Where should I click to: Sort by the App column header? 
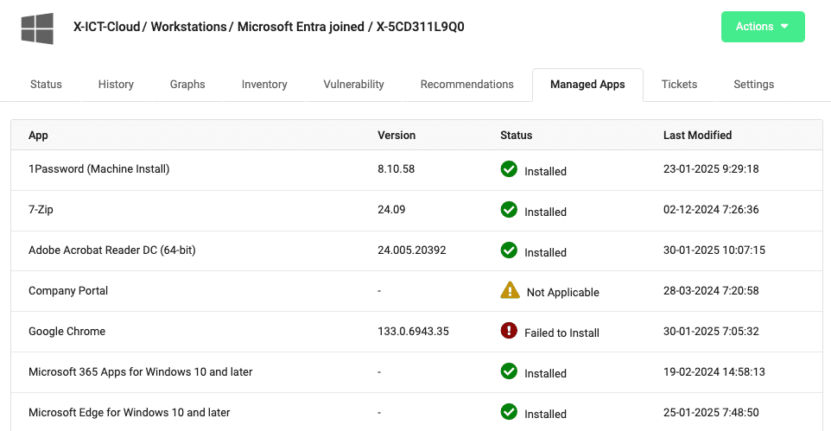38,136
